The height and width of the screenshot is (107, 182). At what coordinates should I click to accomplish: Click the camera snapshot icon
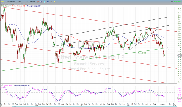(51, 2)
